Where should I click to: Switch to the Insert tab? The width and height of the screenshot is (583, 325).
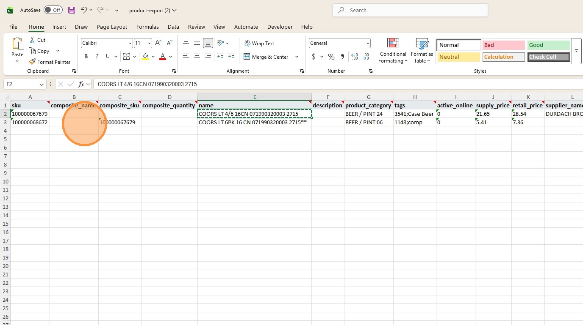(x=59, y=27)
